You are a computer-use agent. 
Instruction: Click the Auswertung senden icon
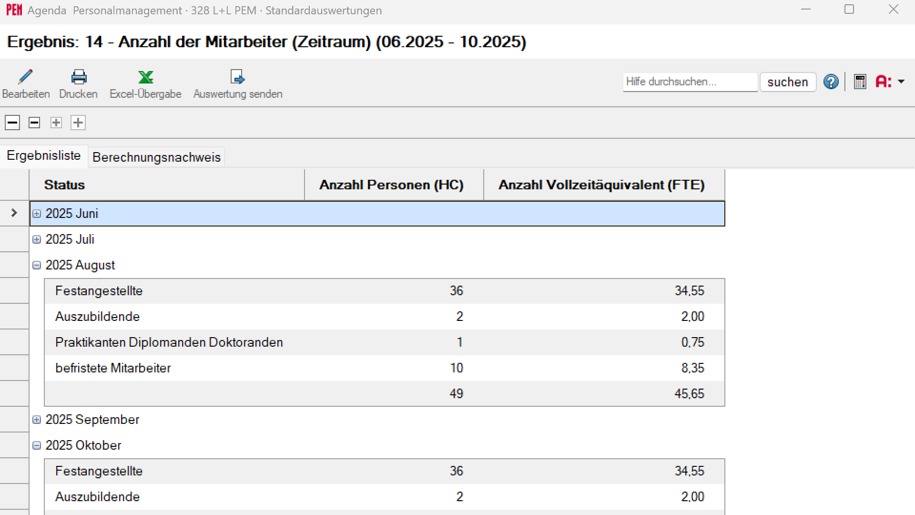237,77
